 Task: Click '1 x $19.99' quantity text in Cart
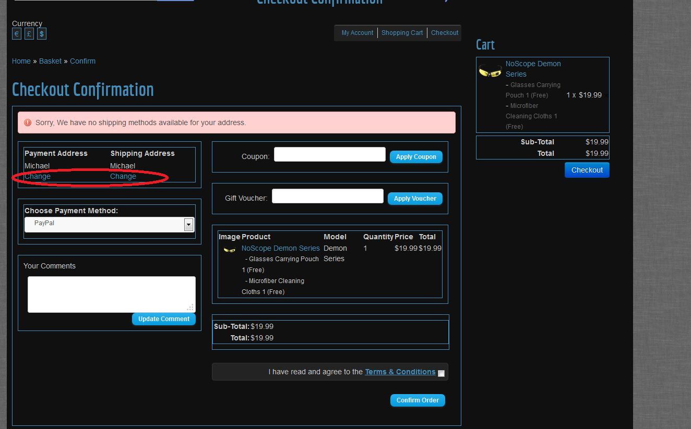click(x=584, y=95)
